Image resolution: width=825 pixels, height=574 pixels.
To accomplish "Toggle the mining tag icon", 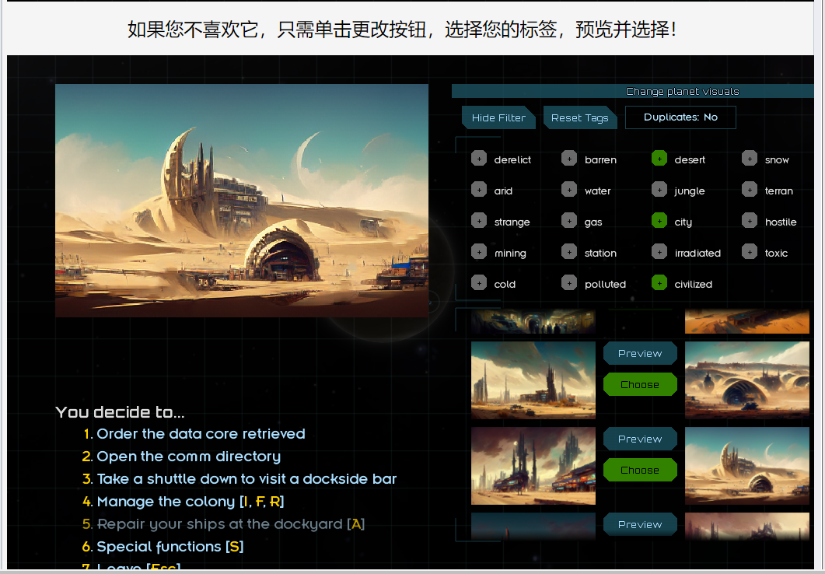I will pos(479,251).
